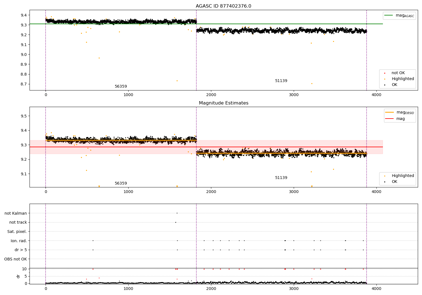This screenshot has height=295, width=422.
Task: Click the 10 tick on the dr axis
Action: tap(24, 269)
